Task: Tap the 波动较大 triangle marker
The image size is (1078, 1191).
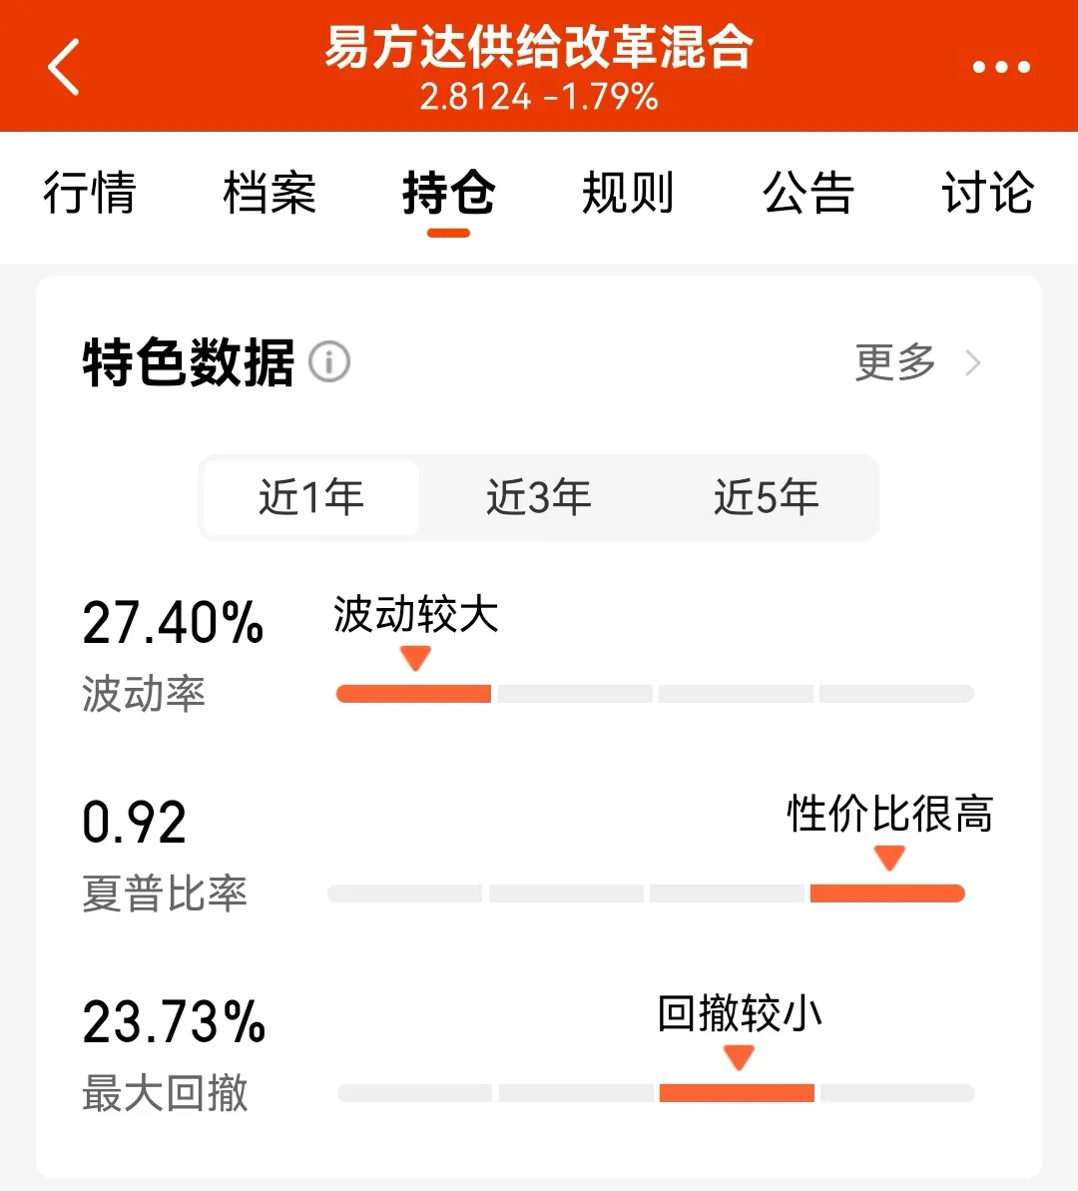Action: [414, 659]
